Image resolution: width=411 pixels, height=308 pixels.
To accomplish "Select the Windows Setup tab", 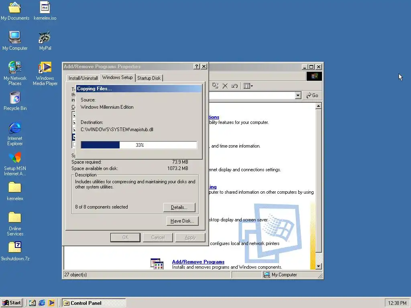I will pos(118,77).
